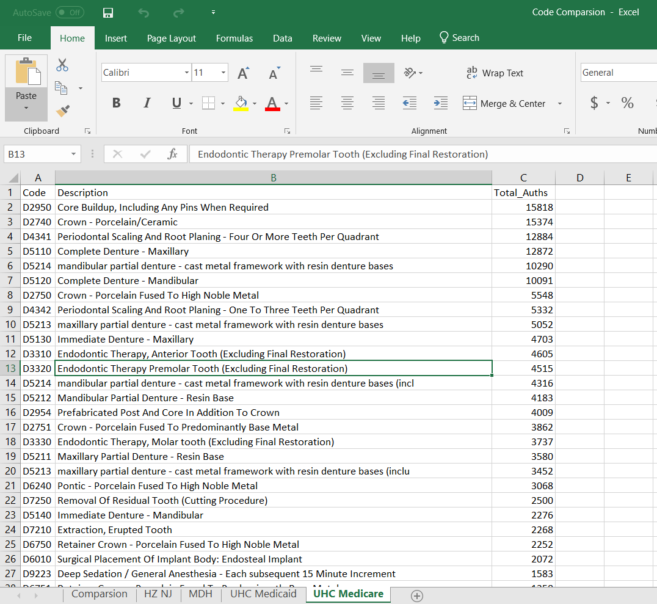Select the Format Painter icon
Screen dimensions: 657x604
click(62, 109)
